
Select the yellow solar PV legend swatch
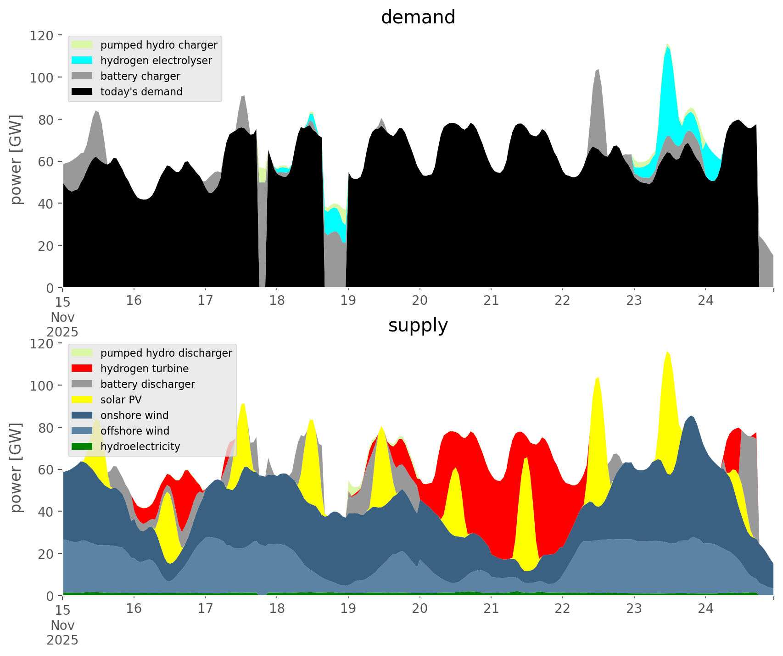pos(82,400)
